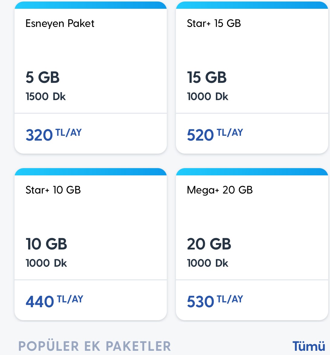Tap 1000 Dk in Star+ 10 GB card
Image resolution: width=330 pixels, height=355 pixels.
pyautogui.click(x=46, y=263)
